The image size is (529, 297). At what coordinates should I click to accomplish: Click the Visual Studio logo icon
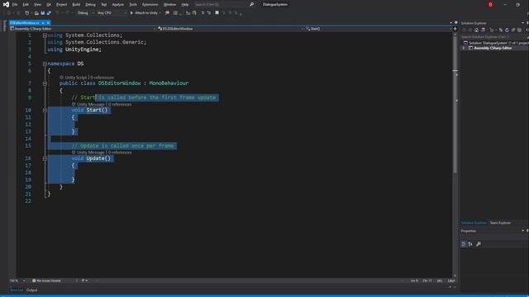[x=6, y=5]
